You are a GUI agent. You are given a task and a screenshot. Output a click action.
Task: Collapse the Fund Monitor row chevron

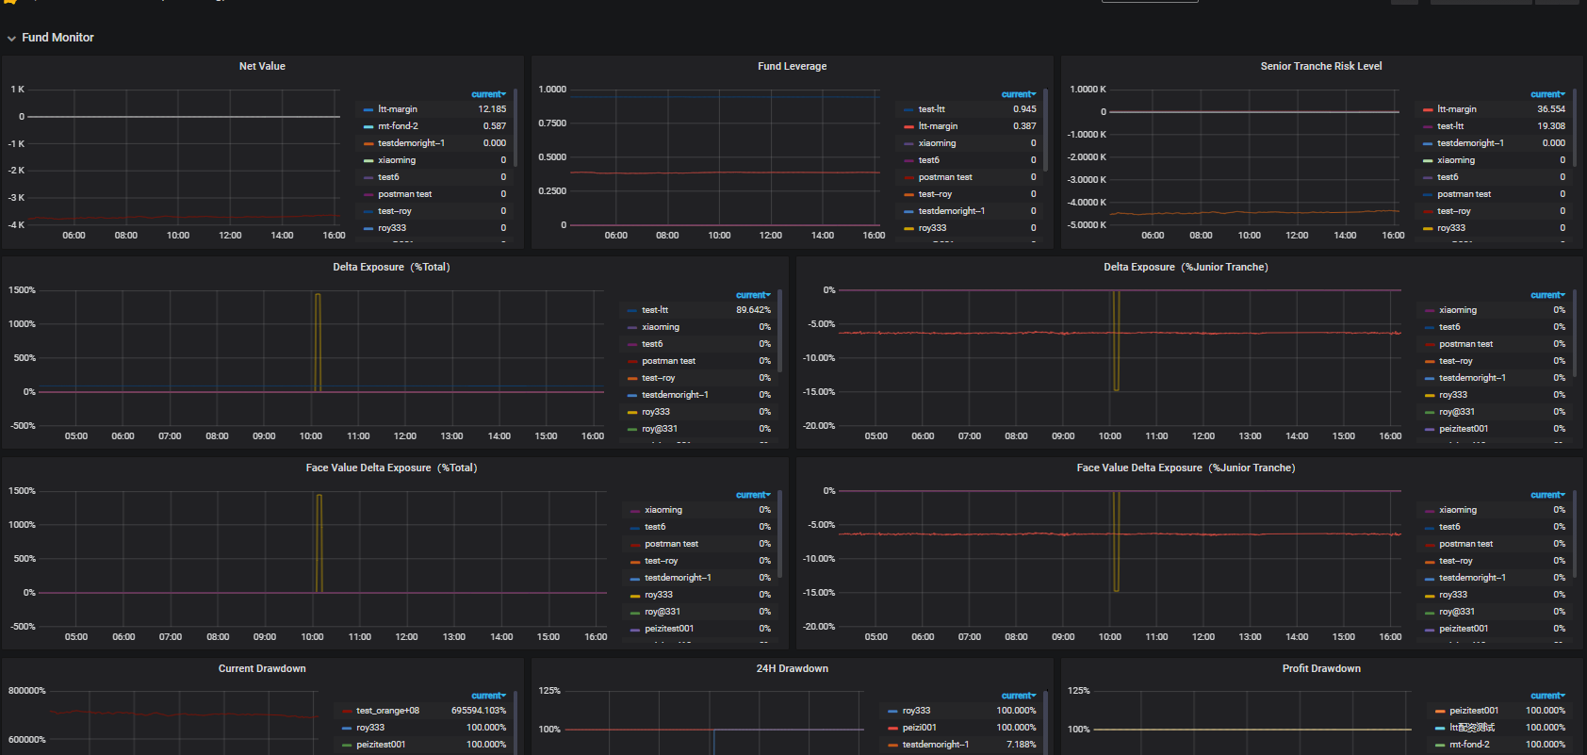pyautogui.click(x=11, y=39)
